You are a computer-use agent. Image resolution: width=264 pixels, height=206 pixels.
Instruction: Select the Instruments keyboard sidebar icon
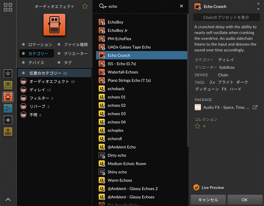click(x=8, y=85)
